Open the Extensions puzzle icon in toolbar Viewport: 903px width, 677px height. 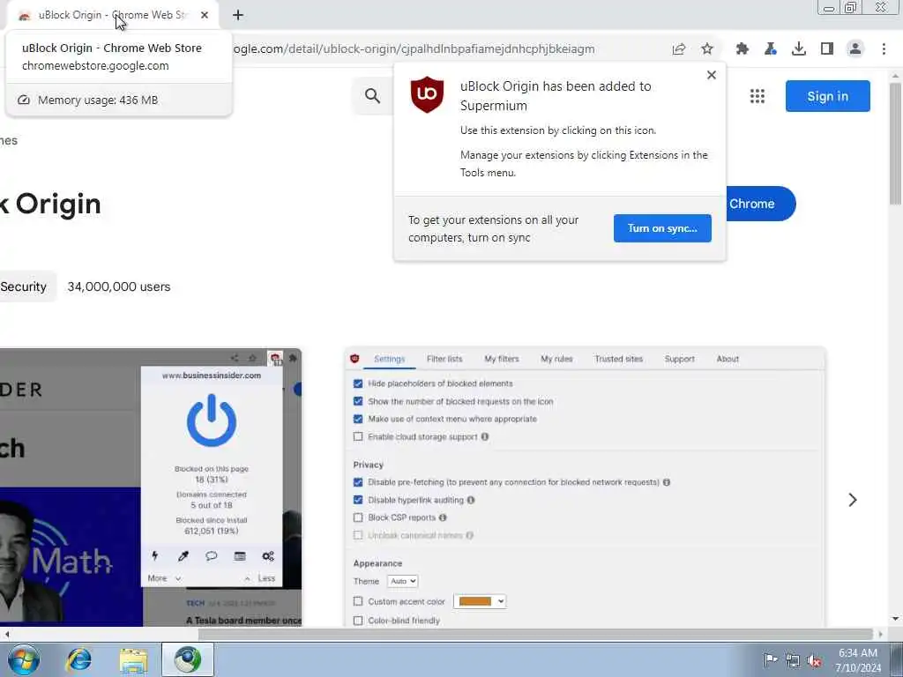tap(742, 49)
